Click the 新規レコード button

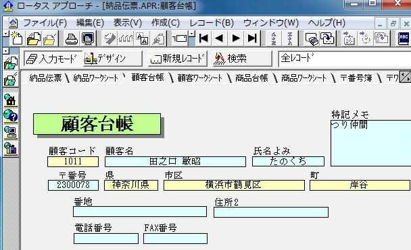(x=178, y=59)
